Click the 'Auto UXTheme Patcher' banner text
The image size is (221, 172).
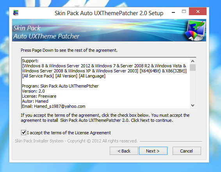click(46, 36)
